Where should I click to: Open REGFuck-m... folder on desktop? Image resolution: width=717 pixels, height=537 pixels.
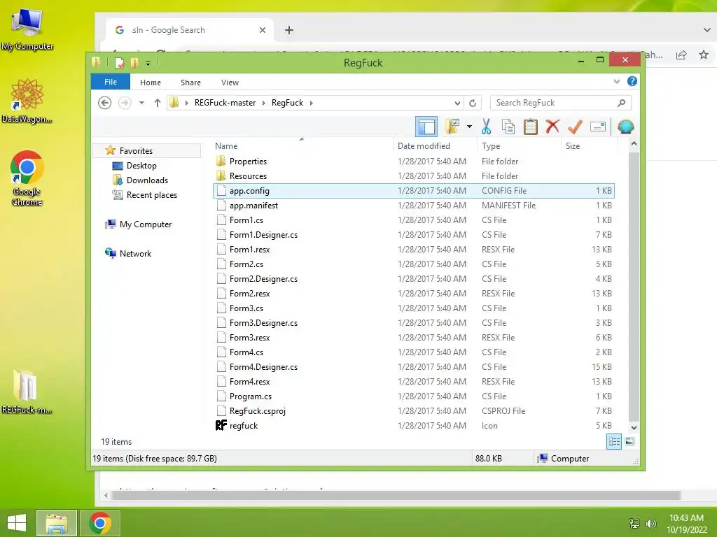[x=26, y=392]
